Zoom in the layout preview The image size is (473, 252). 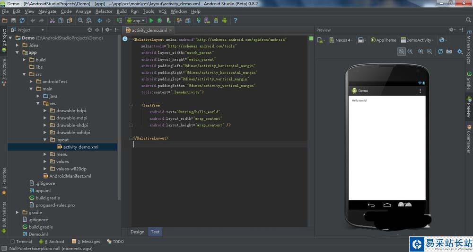(420, 51)
